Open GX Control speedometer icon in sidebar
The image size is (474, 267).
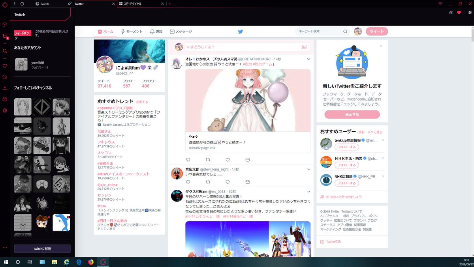point(5,24)
